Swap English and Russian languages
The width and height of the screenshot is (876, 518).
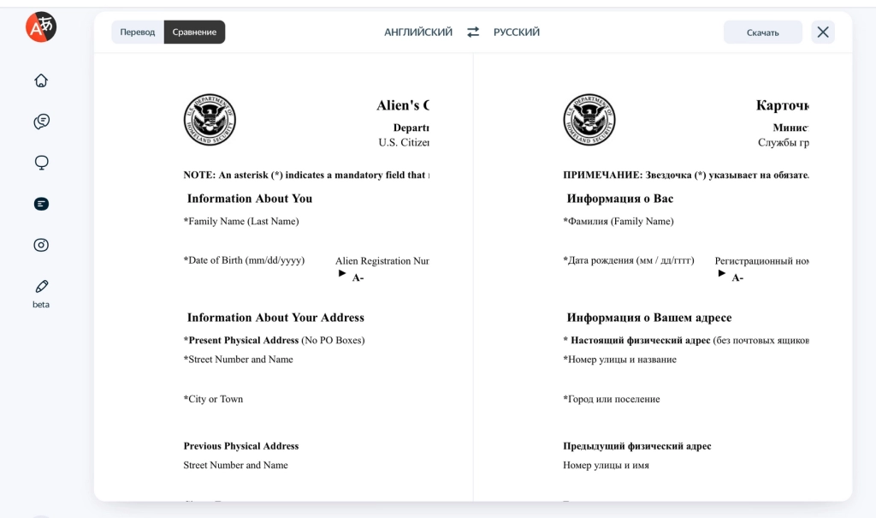[472, 32]
